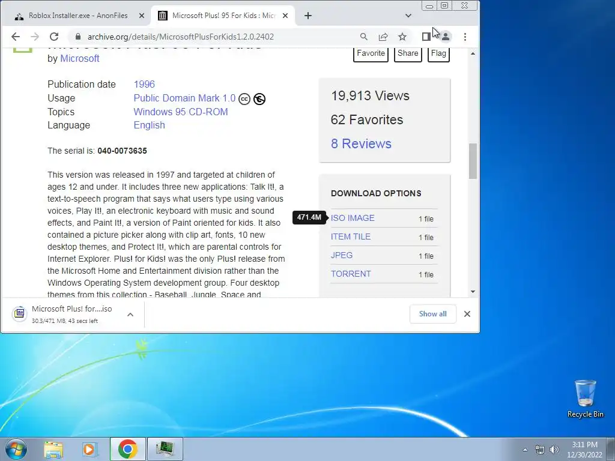
Task: Click the volume speaker tray icon
Action: click(554, 450)
